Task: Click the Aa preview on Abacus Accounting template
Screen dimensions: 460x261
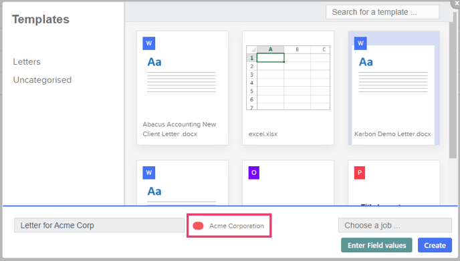Action: pyautogui.click(x=154, y=62)
